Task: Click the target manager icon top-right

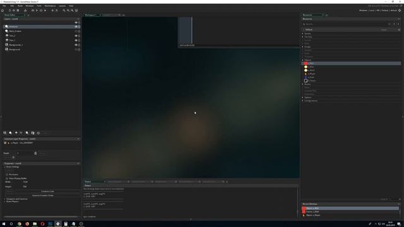Action: coord(400,11)
